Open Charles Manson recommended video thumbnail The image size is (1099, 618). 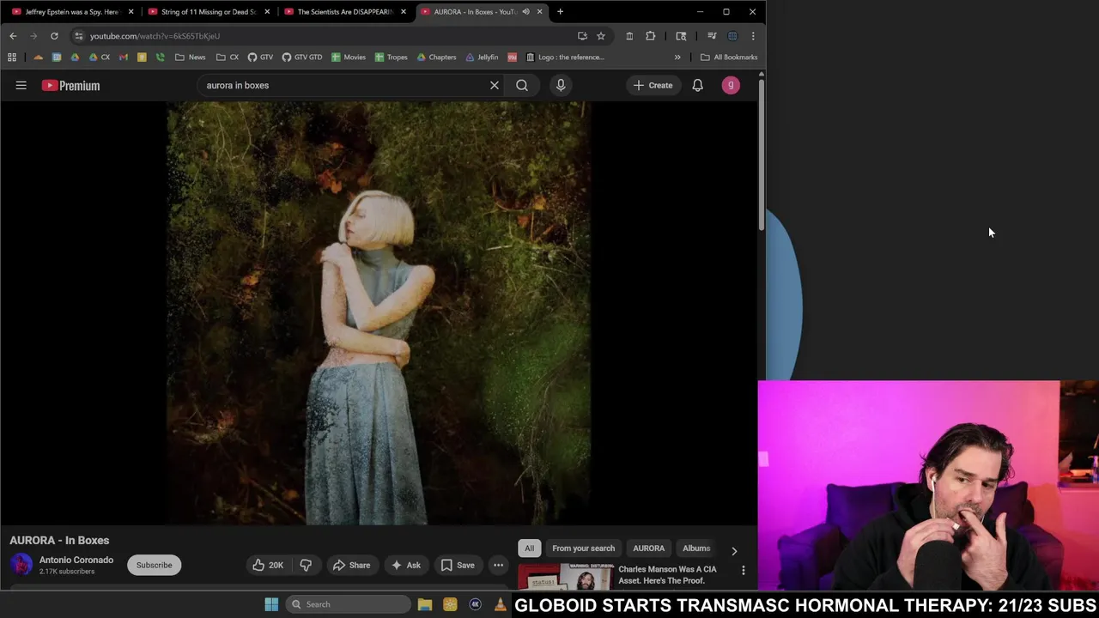click(x=564, y=577)
